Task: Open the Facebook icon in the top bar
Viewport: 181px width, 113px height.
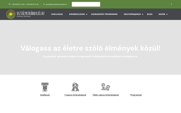Action: coord(171,4)
